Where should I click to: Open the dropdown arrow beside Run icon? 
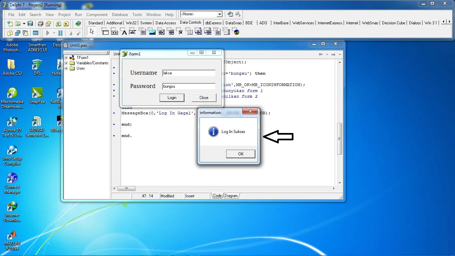click(54, 33)
